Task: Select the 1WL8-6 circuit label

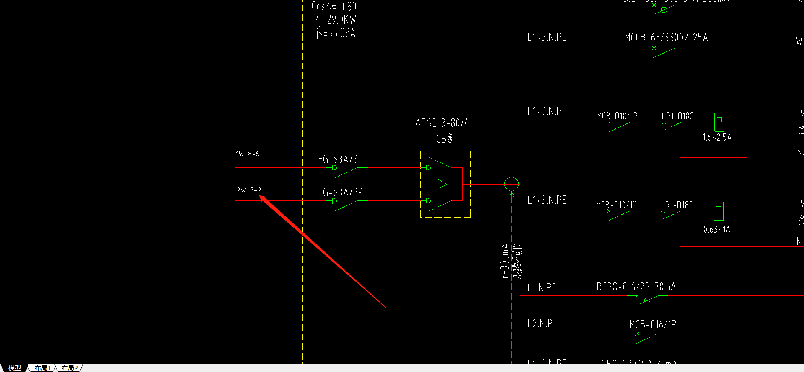Action: tap(248, 154)
